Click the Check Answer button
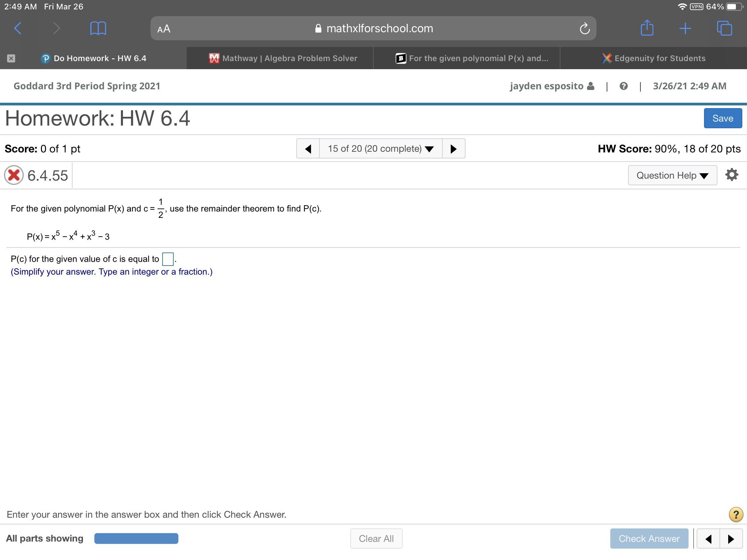747x560 pixels. pyautogui.click(x=649, y=539)
